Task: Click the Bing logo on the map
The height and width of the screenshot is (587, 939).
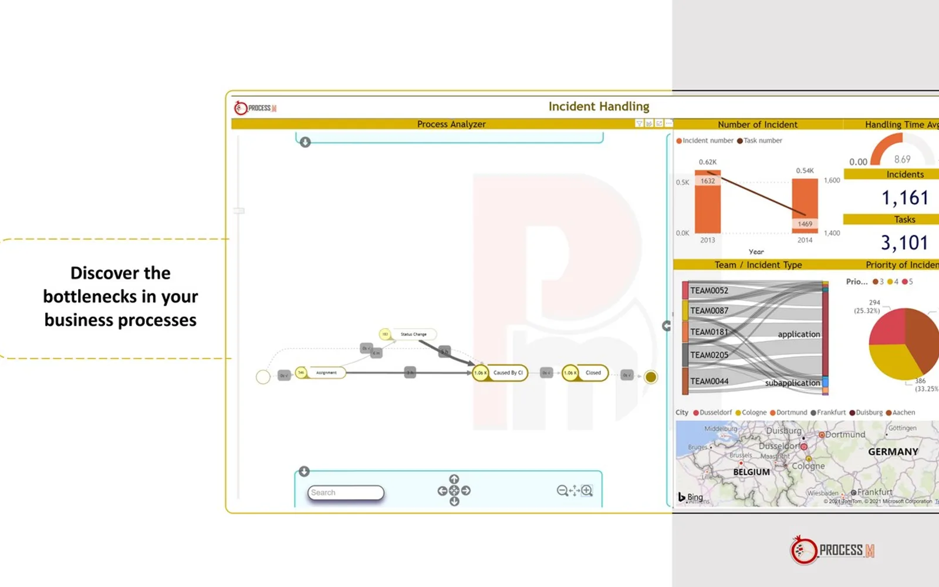Action: pyautogui.click(x=690, y=497)
